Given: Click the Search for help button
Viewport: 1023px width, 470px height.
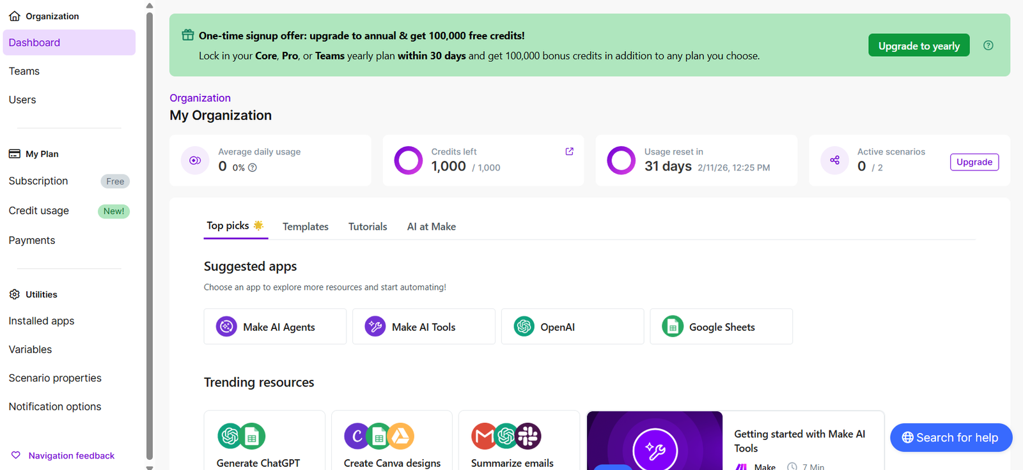Looking at the screenshot, I should pyautogui.click(x=951, y=437).
